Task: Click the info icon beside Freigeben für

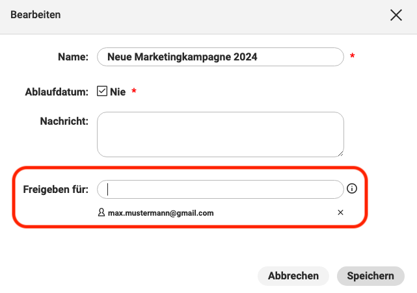Action: (x=351, y=188)
